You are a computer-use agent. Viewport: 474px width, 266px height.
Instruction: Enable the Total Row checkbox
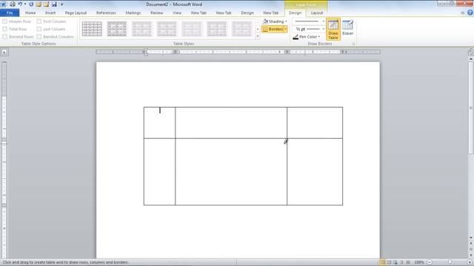coord(5,29)
